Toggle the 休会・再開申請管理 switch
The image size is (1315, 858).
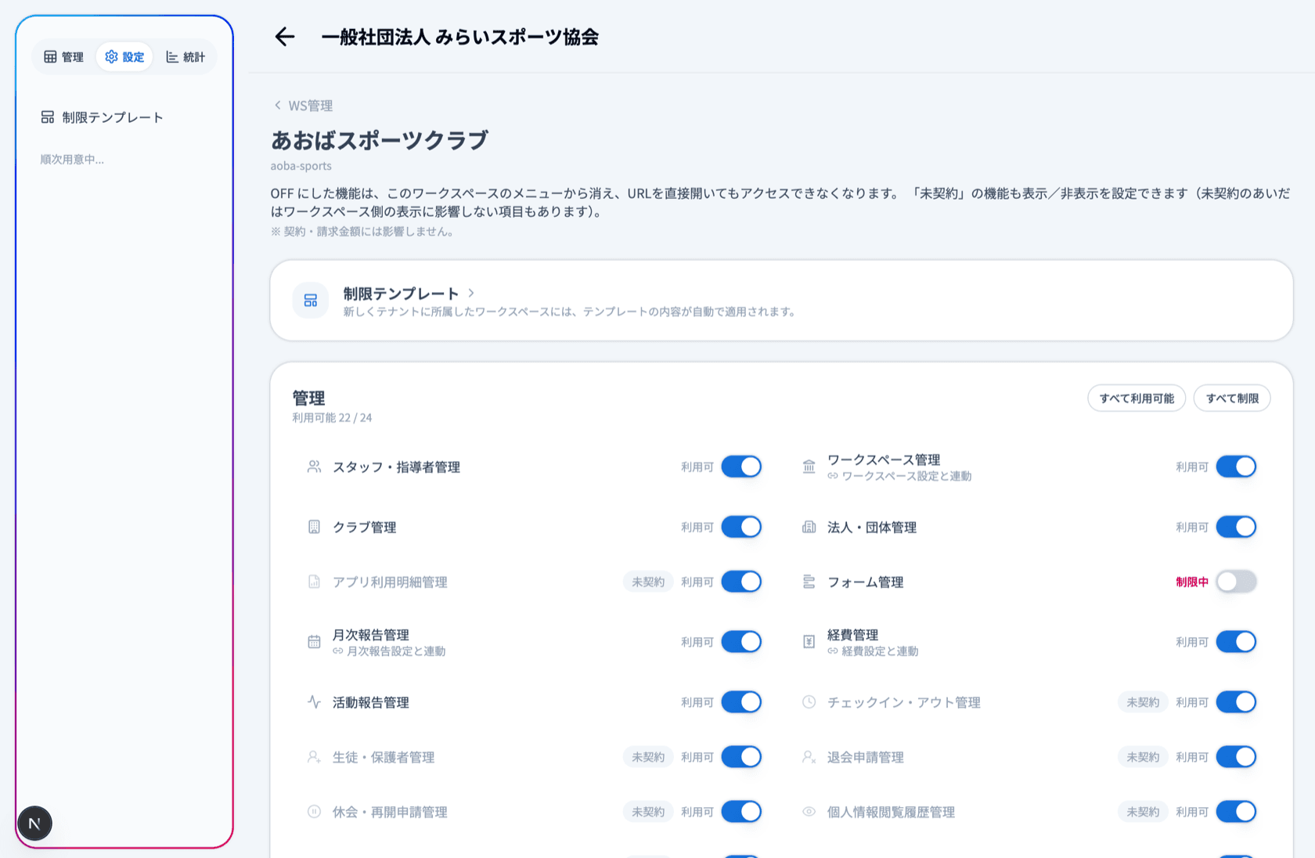tap(741, 812)
